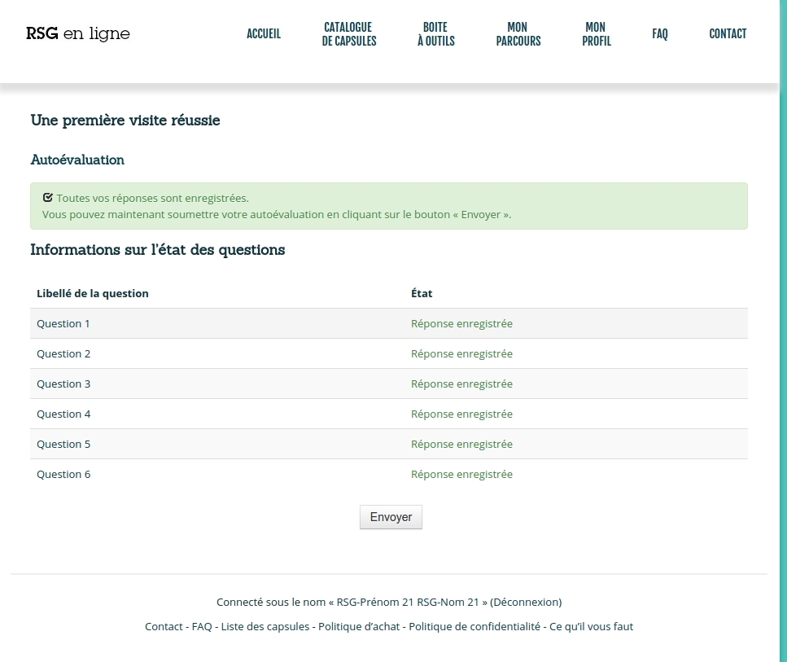Viewport: 787px width, 662px height.
Task: Go to Boîte à outils
Action: pos(435,33)
